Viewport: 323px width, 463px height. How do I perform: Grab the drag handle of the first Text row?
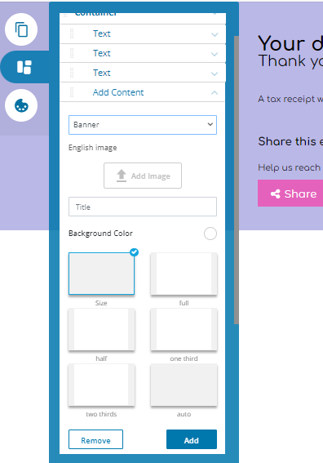(72, 33)
